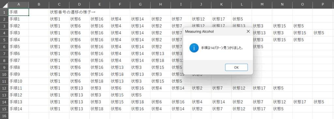Select cell 手順3 in column A
The image size is (334, 119).
(19, 33)
